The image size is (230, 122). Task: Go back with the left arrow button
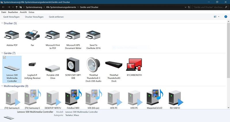[x=3, y=7]
